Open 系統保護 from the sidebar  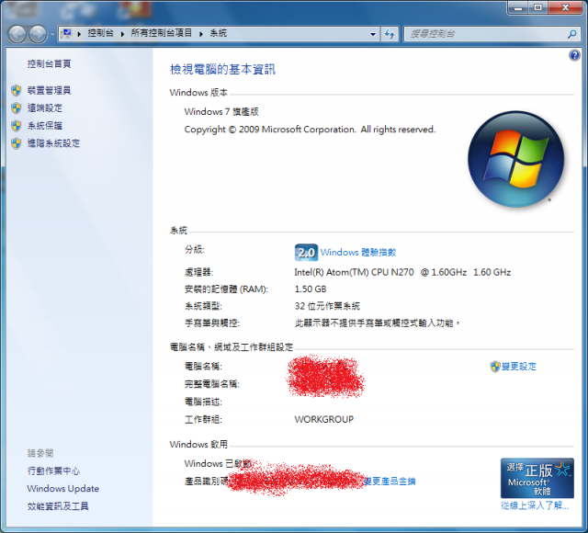pyautogui.click(x=45, y=126)
